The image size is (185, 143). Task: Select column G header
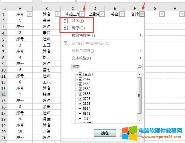point(155,9)
